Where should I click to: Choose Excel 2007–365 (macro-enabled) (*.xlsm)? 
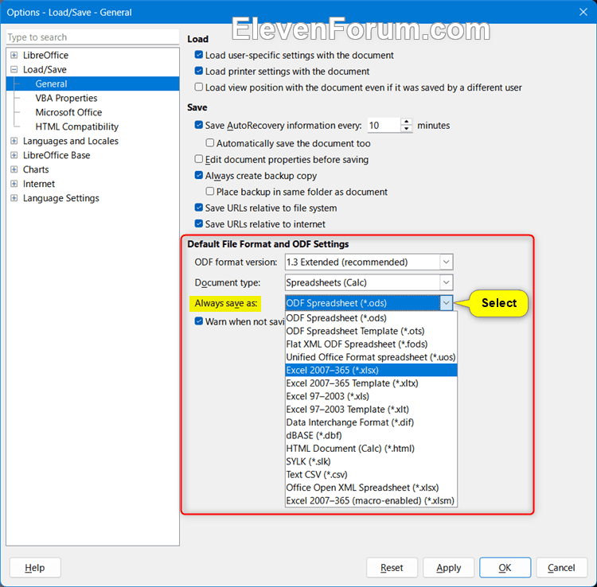point(371,501)
